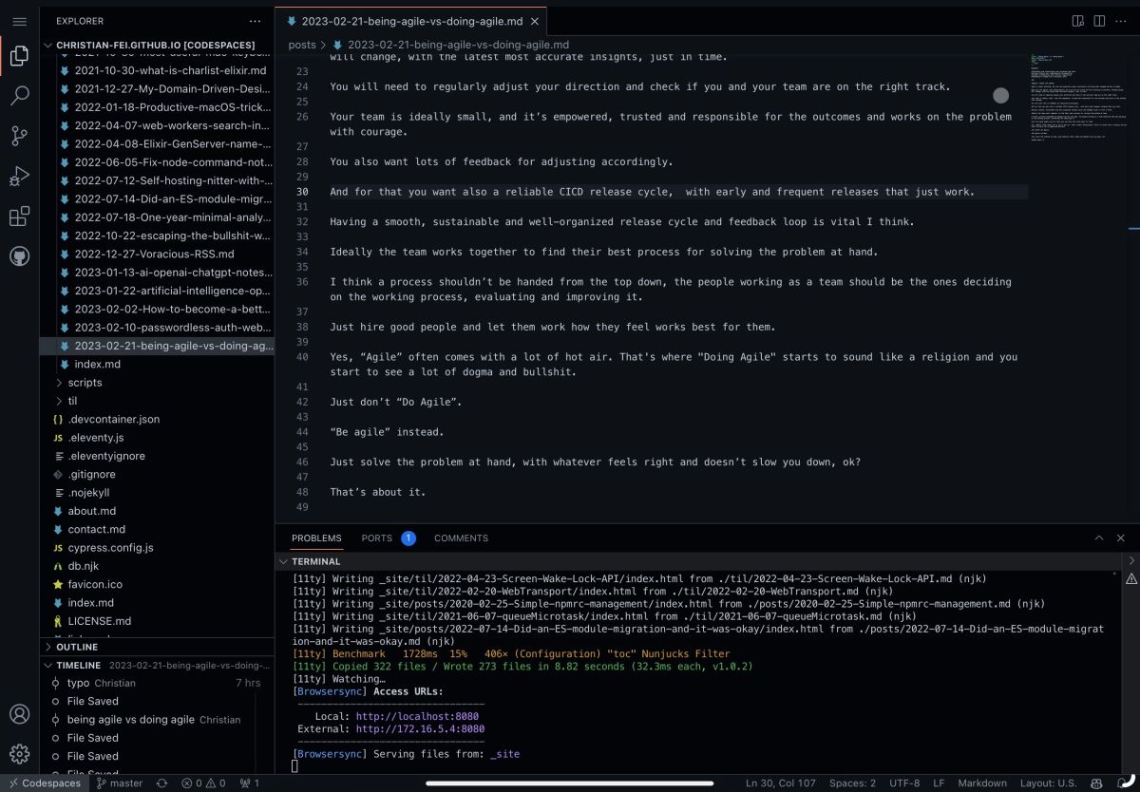Open the Source Control view
This screenshot has width=1140, height=792.
click(19, 136)
